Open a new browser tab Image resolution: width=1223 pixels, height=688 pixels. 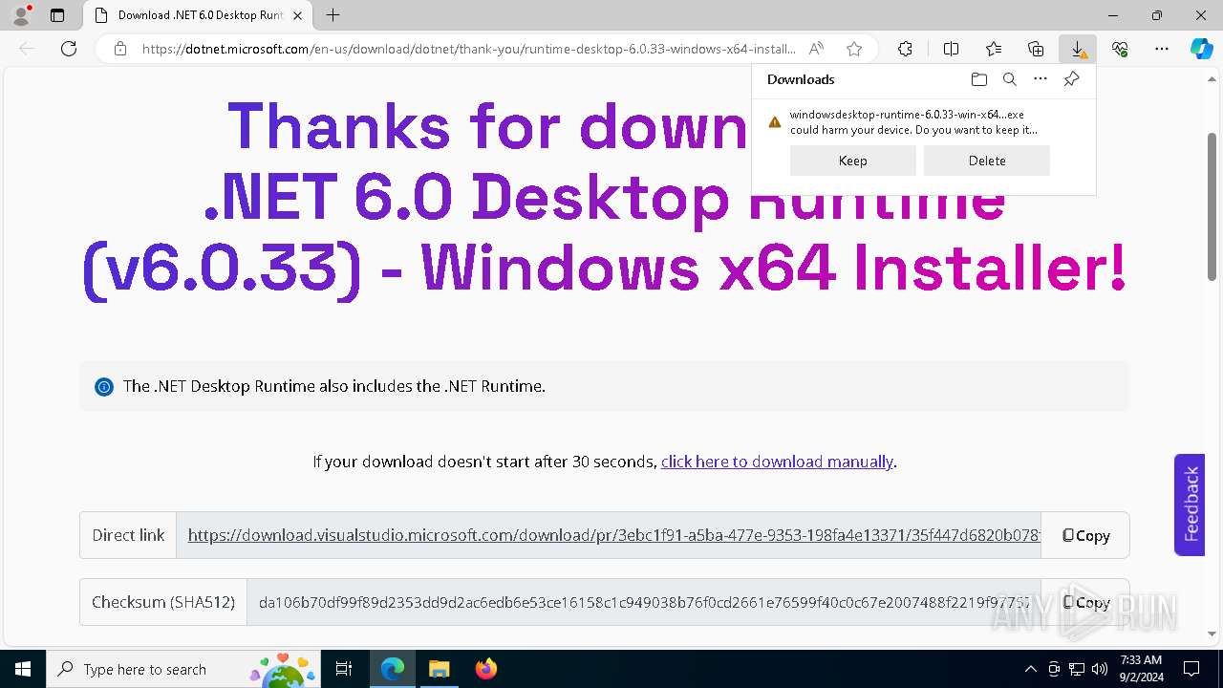[x=333, y=15]
